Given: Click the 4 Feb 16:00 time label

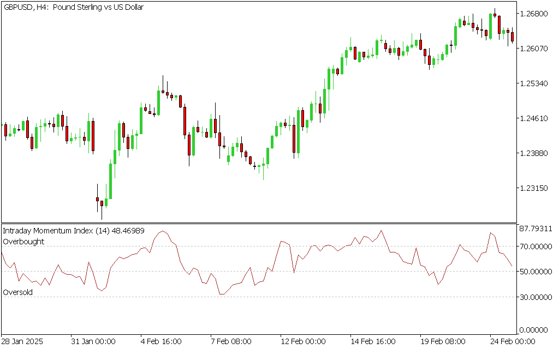Looking at the screenshot, I should (160, 341).
